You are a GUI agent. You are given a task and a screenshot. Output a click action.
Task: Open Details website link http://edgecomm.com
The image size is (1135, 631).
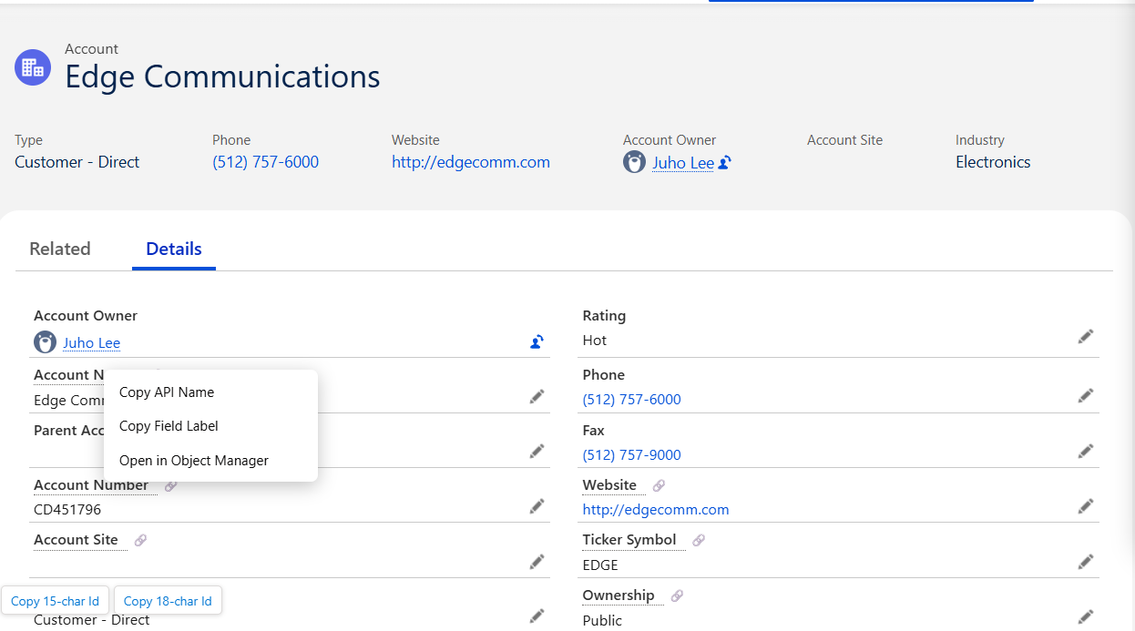click(656, 509)
